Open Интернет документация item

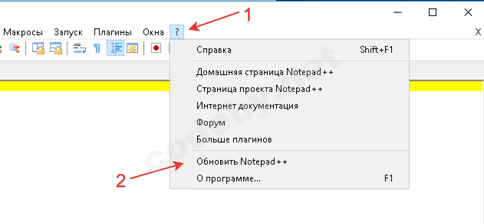[x=290, y=106]
